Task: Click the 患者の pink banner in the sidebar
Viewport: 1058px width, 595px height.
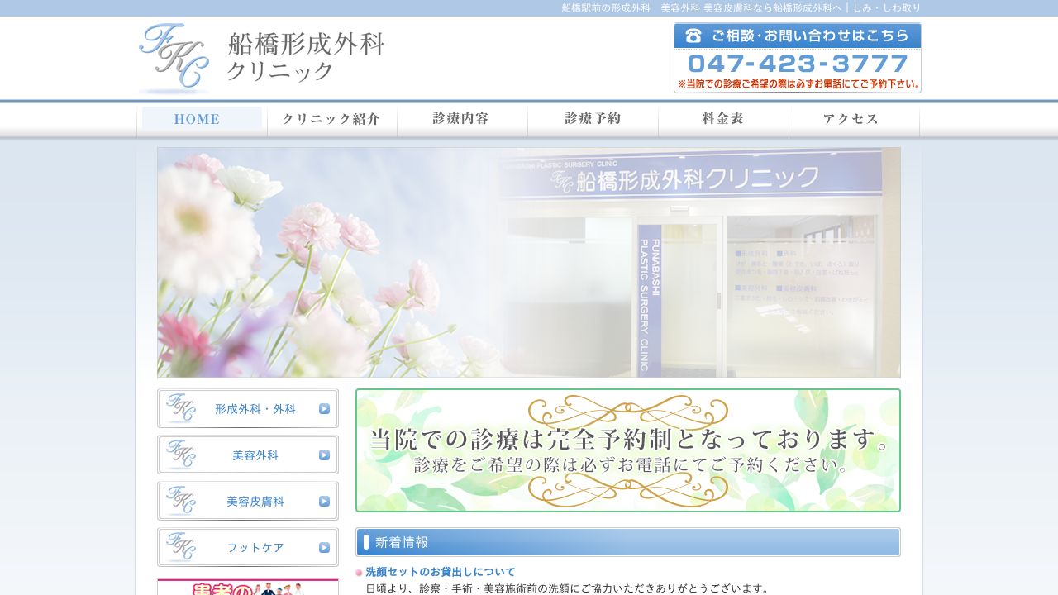Action: point(248,588)
